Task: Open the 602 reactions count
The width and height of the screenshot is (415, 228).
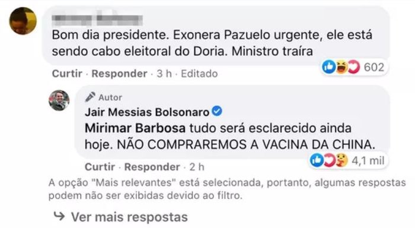Action: click(374, 67)
